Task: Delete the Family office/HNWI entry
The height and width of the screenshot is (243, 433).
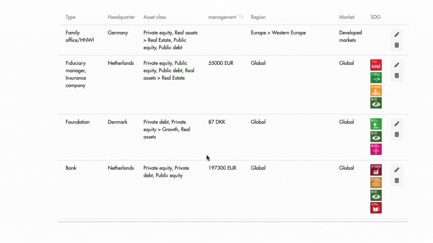Action: [x=397, y=45]
